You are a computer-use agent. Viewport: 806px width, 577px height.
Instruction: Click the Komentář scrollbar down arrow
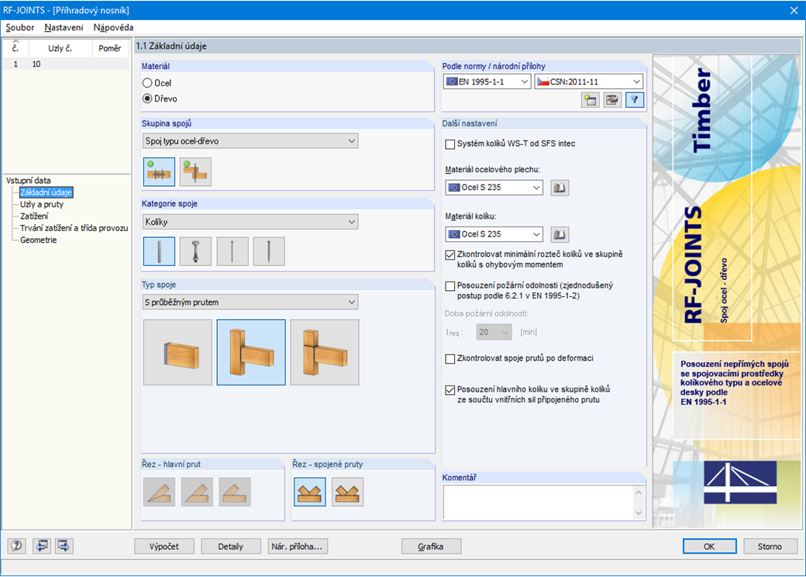pyautogui.click(x=639, y=513)
